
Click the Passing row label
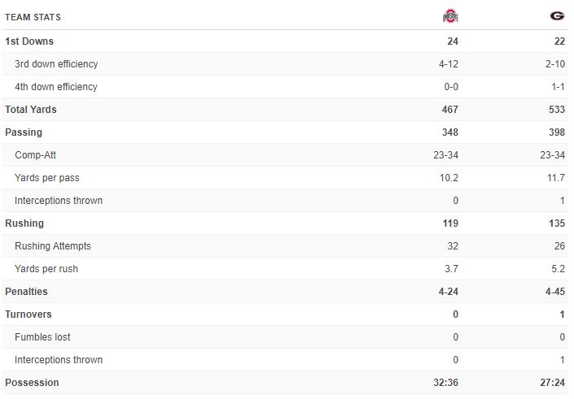pyautogui.click(x=24, y=132)
